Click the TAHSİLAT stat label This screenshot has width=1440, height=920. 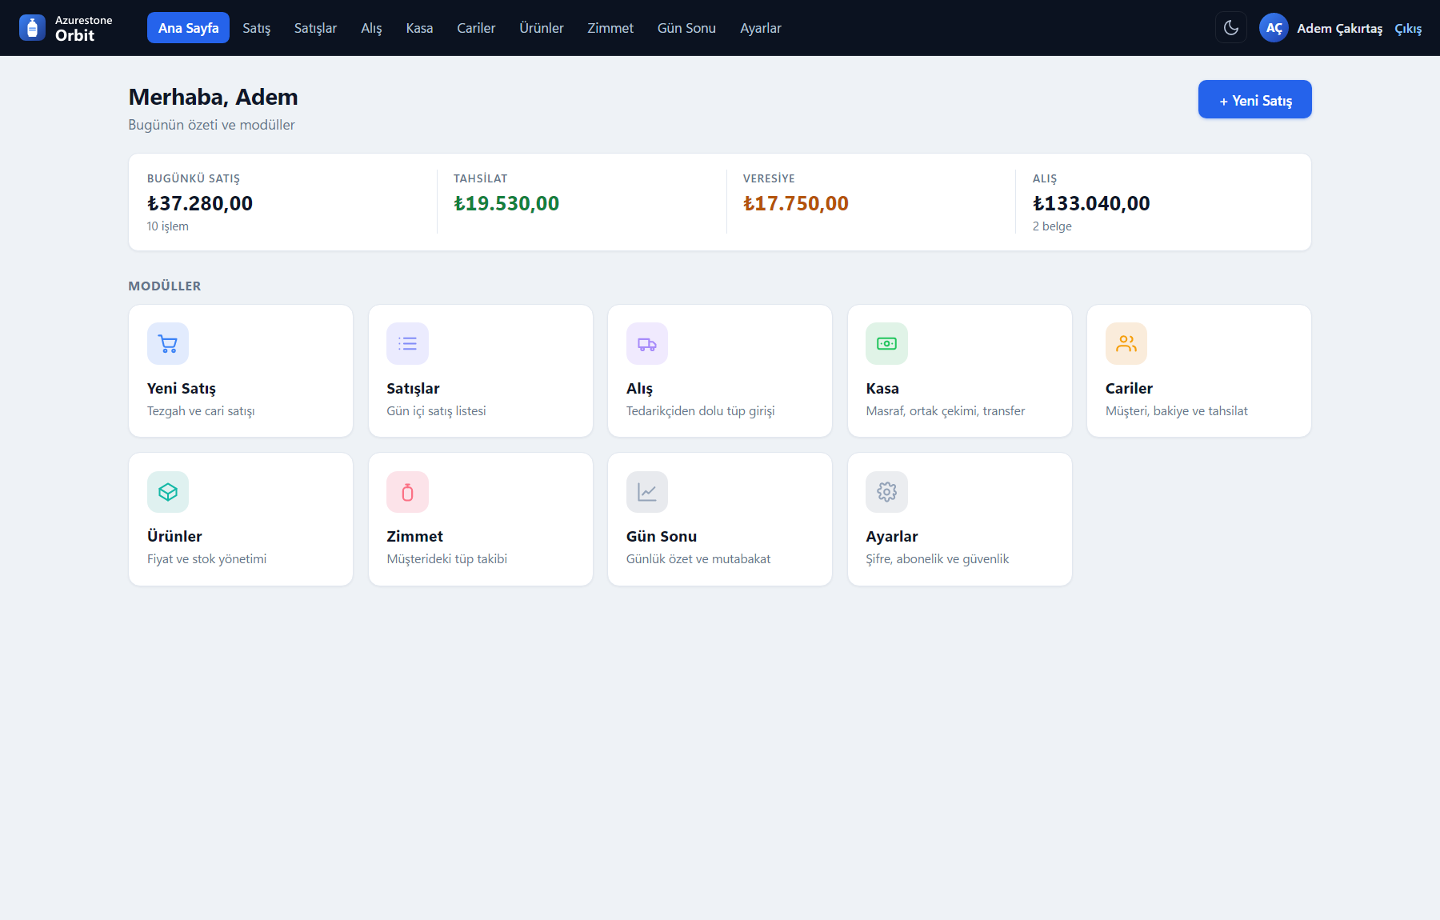point(480,178)
